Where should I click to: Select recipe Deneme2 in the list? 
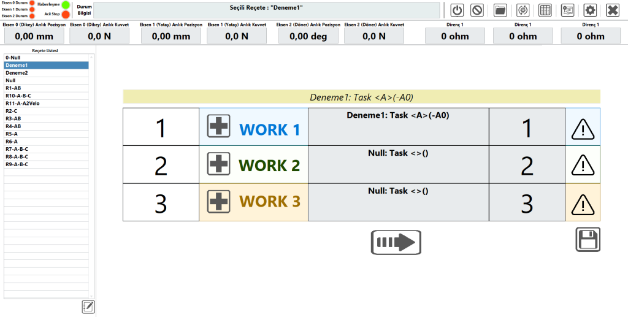[17, 72]
